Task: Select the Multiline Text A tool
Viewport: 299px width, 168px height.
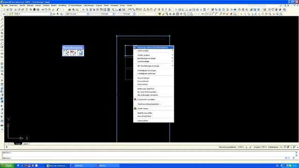Action: [x=2, y=74]
